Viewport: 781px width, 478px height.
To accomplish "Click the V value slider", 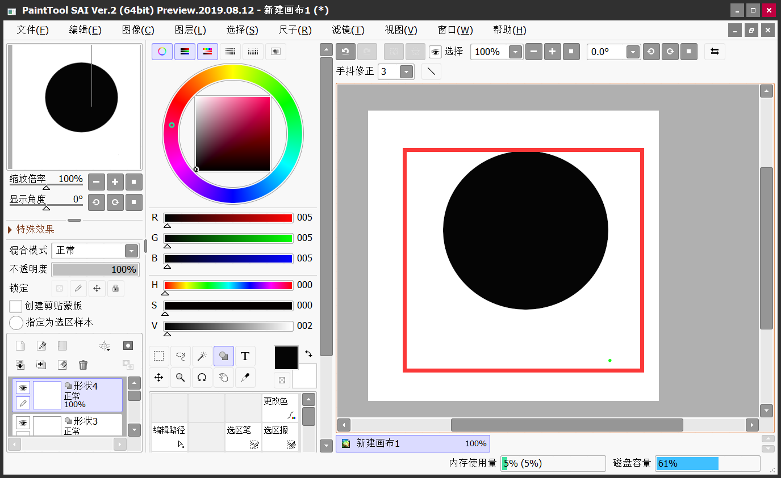I will (228, 326).
